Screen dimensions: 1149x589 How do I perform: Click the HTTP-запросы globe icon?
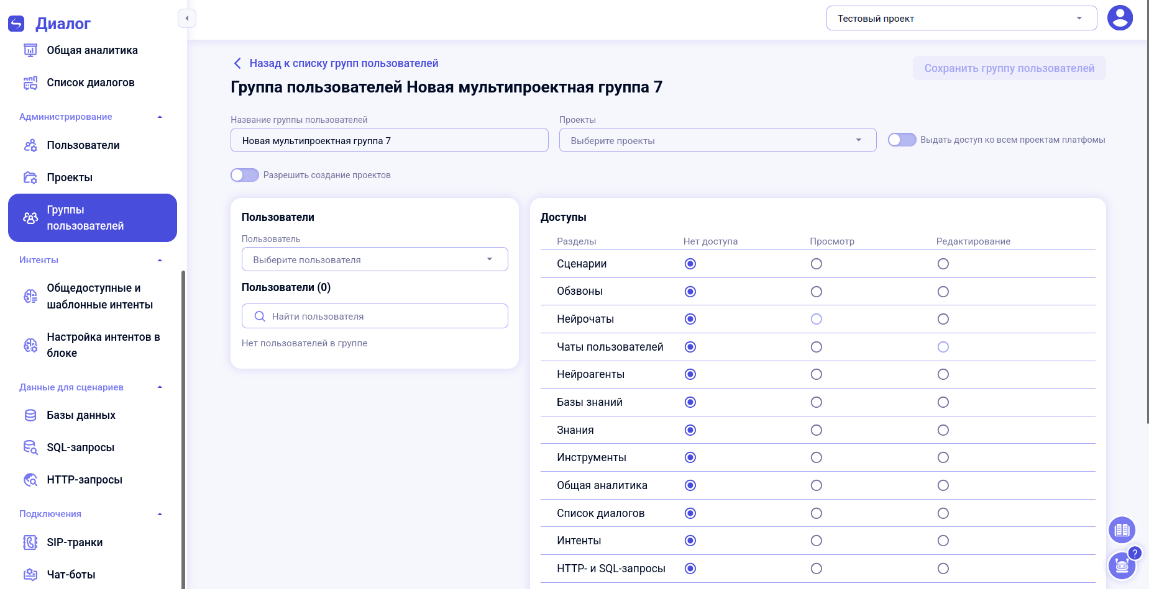[x=30, y=480]
